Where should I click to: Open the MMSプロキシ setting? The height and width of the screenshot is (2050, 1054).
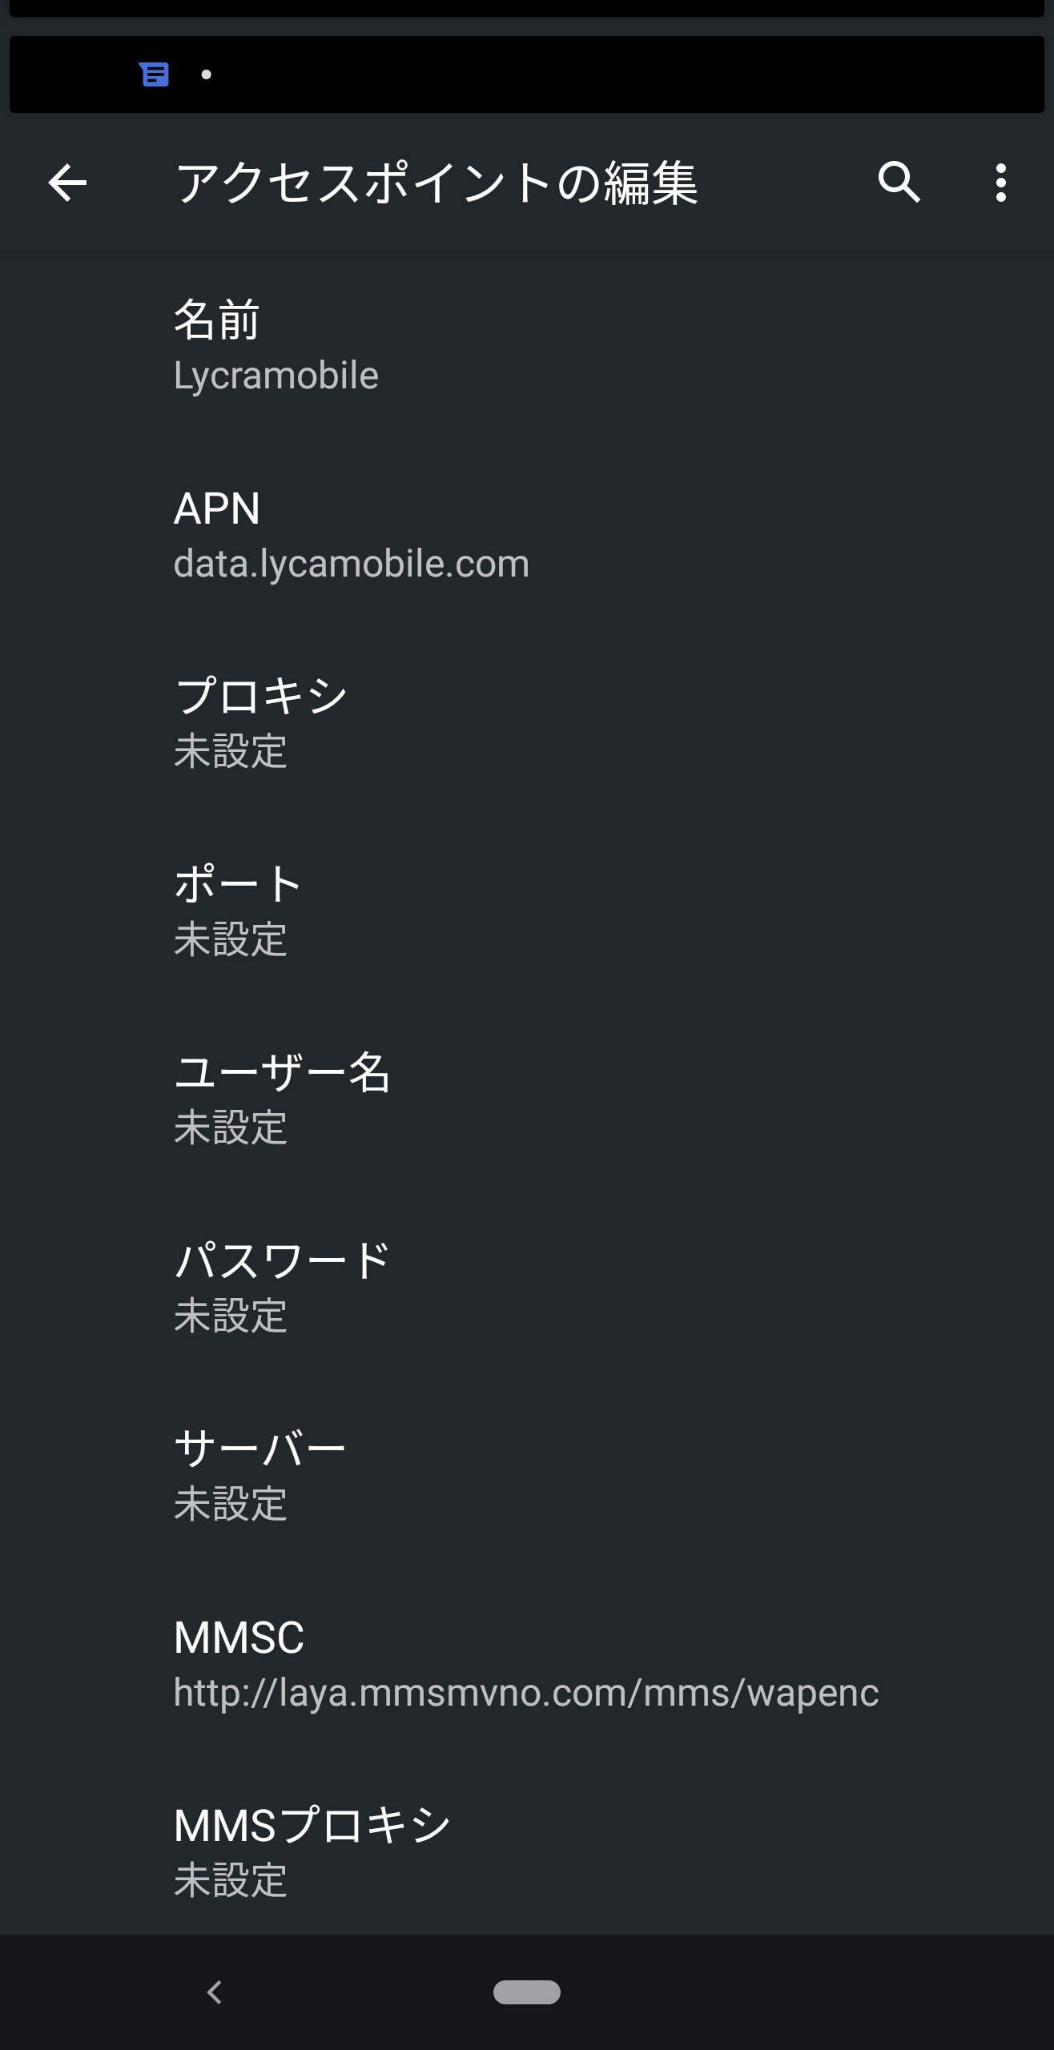tap(527, 1851)
